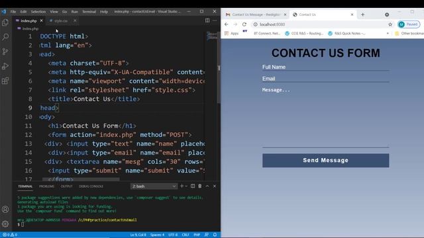Bookmark this page with star icon
This screenshot has width=424, height=238.
point(390,24)
